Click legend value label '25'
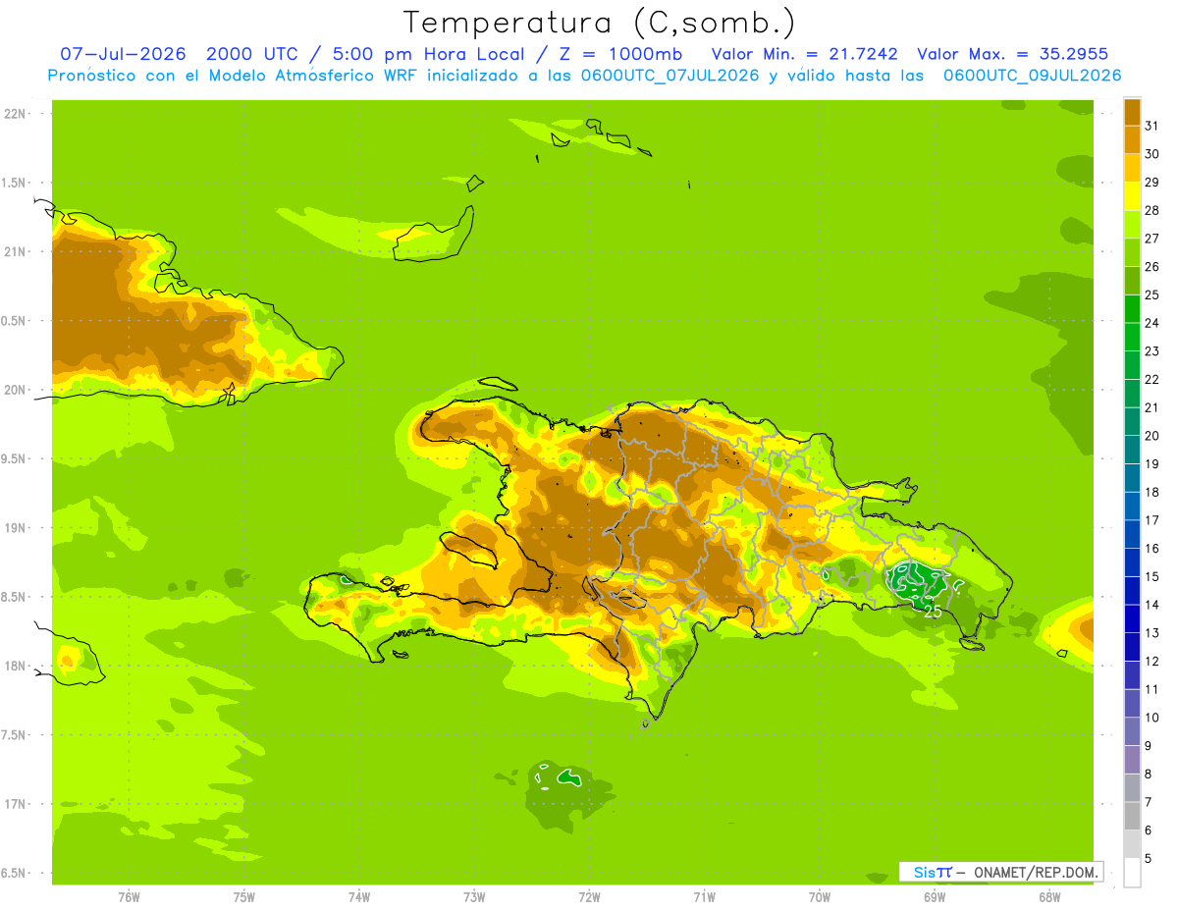The height and width of the screenshot is (910, 1178). pos(1151,294)
